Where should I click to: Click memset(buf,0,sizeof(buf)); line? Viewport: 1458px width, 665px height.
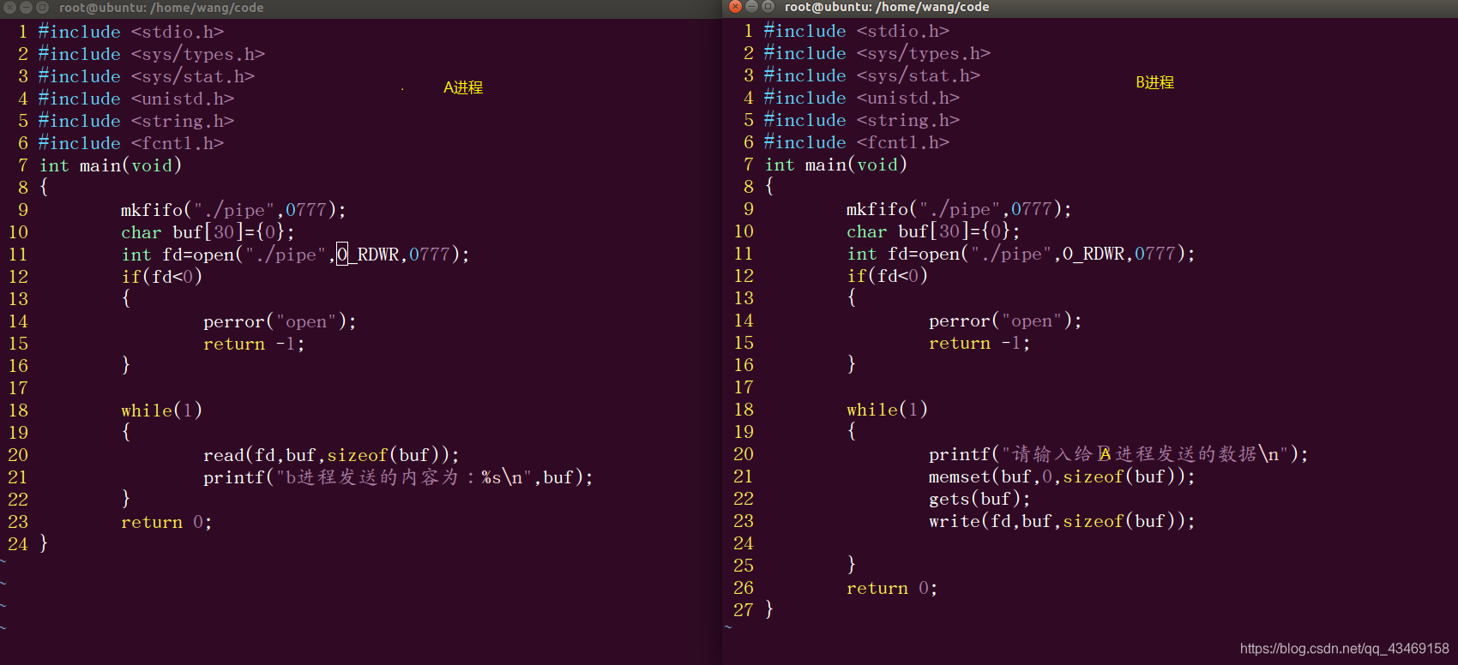1063,476
